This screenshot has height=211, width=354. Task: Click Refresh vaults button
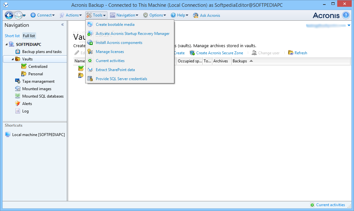tap(298, 53)
